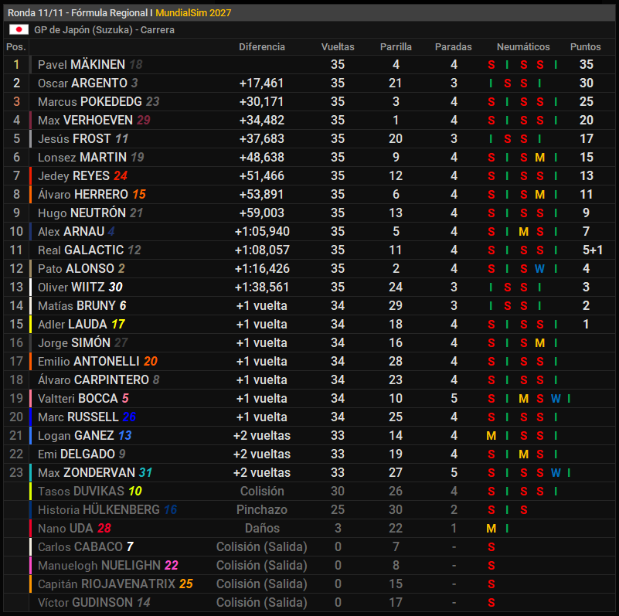Click driver name Álvaro CARPINTERO

coord(94,379)
